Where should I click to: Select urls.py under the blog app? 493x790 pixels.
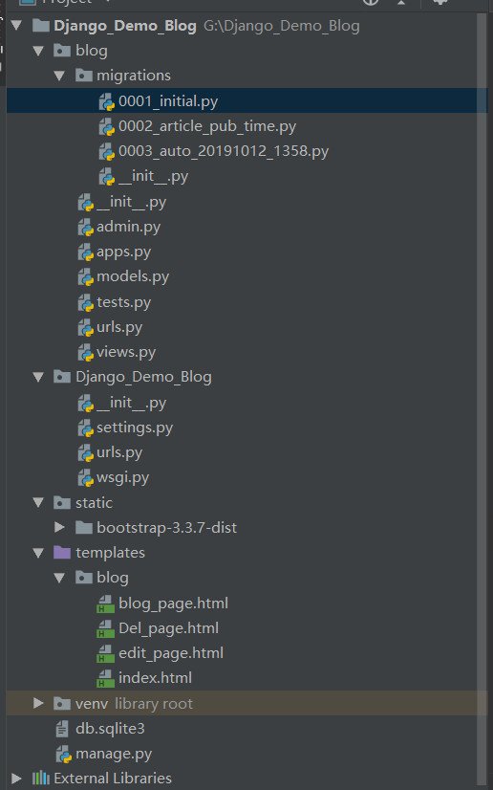[119, 327]
